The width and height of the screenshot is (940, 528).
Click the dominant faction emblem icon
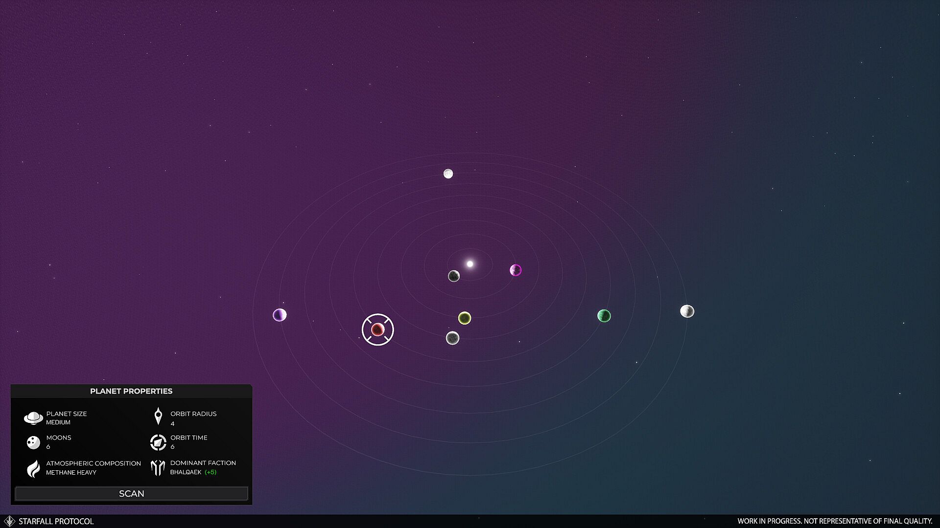[x=158, y=468]
